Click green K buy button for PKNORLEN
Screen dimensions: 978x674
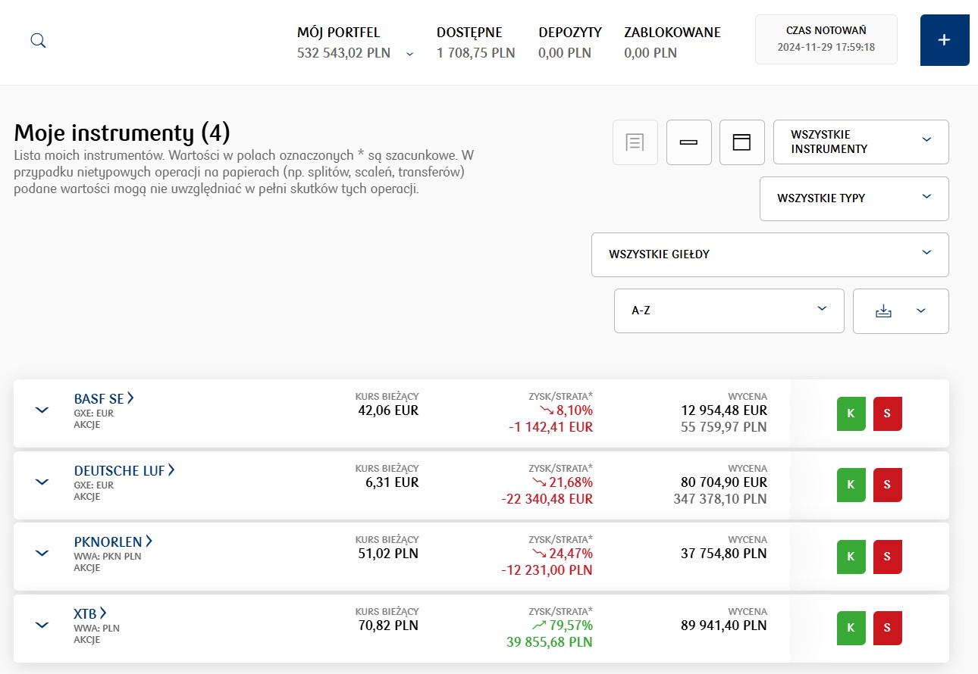pos(851,557)
